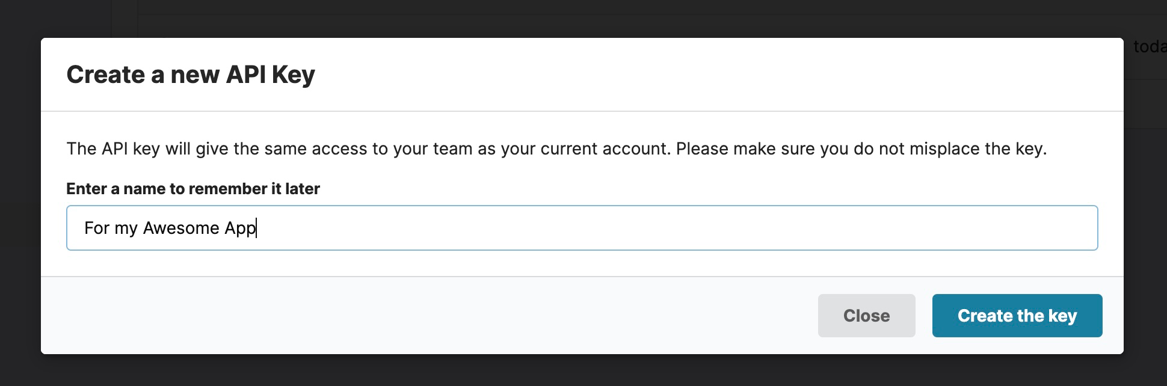Click the gray footer area of the dialog
The height and width of the screenshot is (386, 1167).
361,316
